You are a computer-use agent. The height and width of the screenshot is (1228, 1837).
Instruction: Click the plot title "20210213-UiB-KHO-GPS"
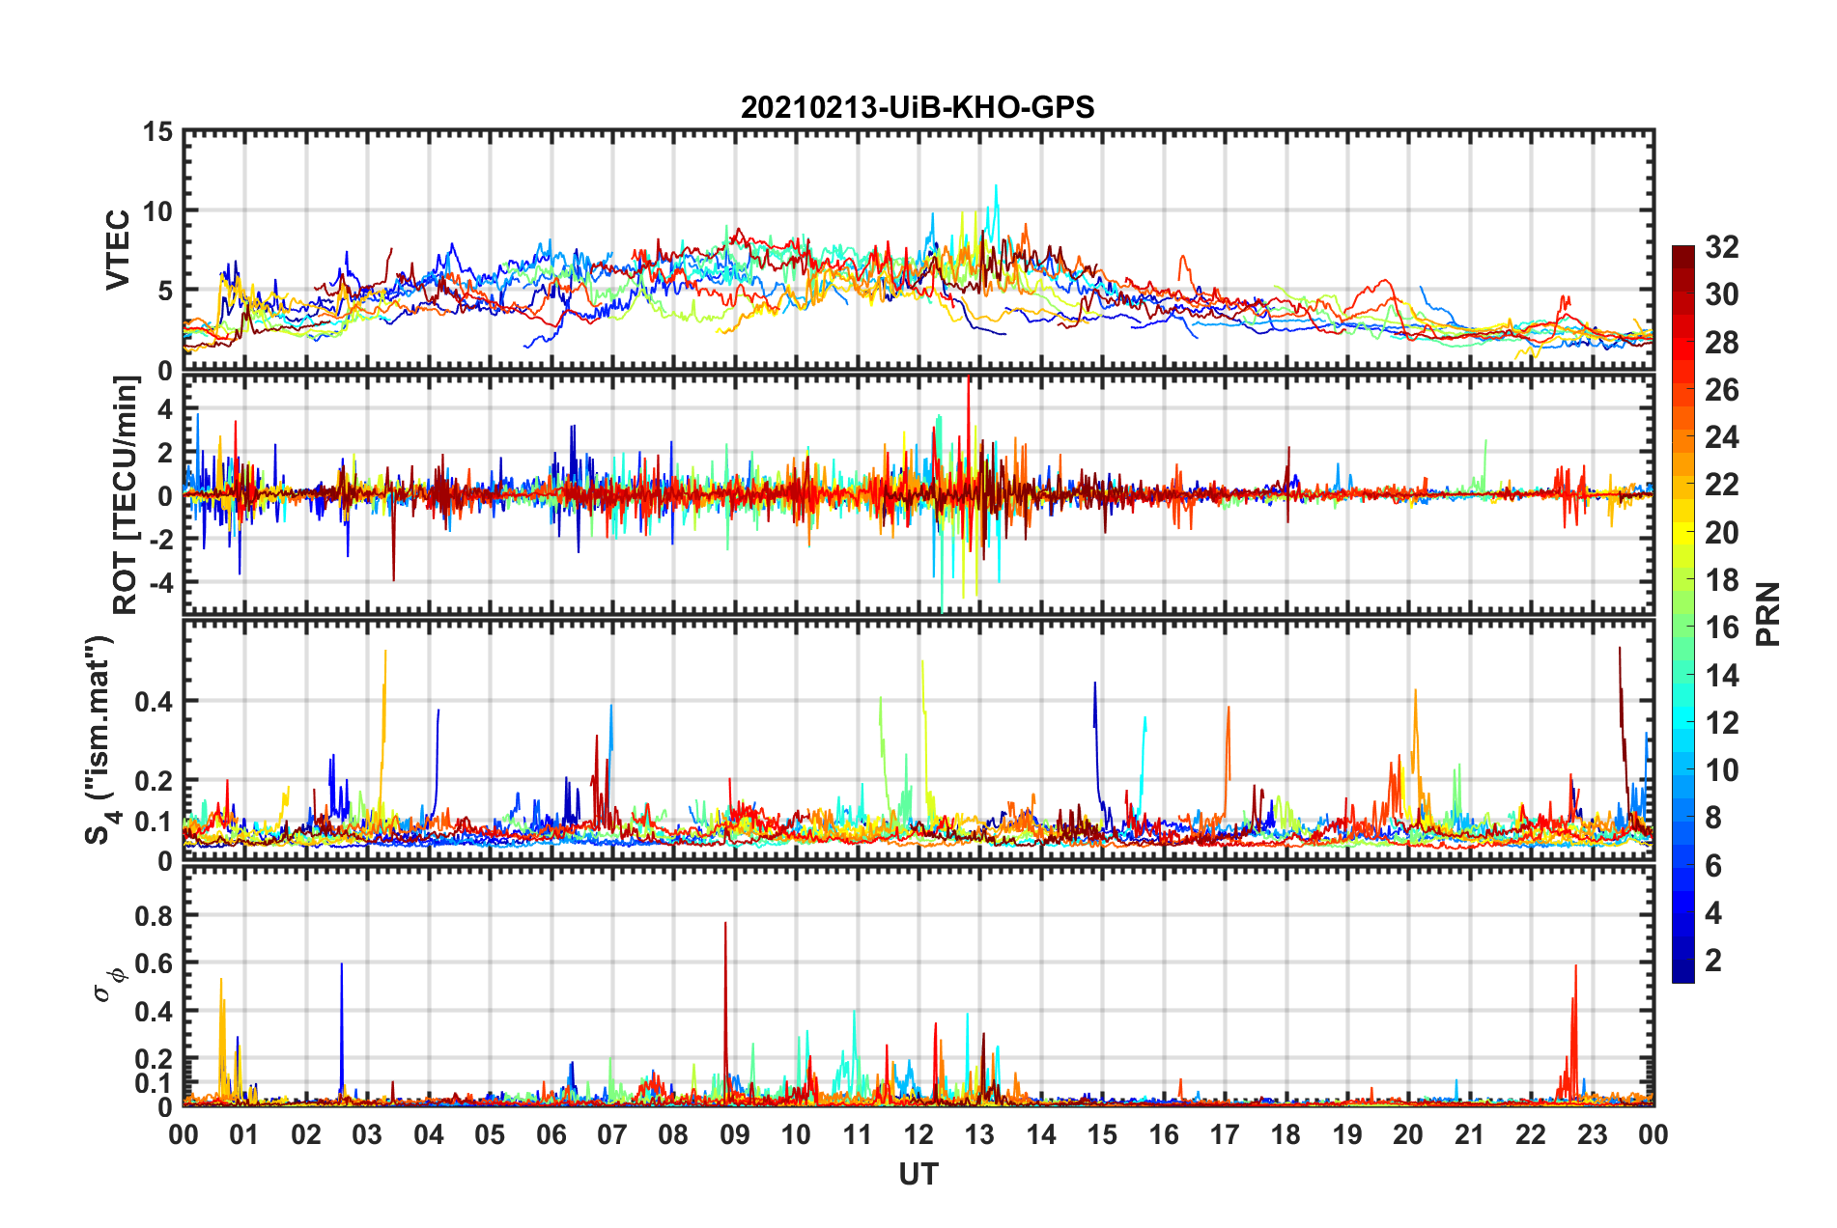918,107
